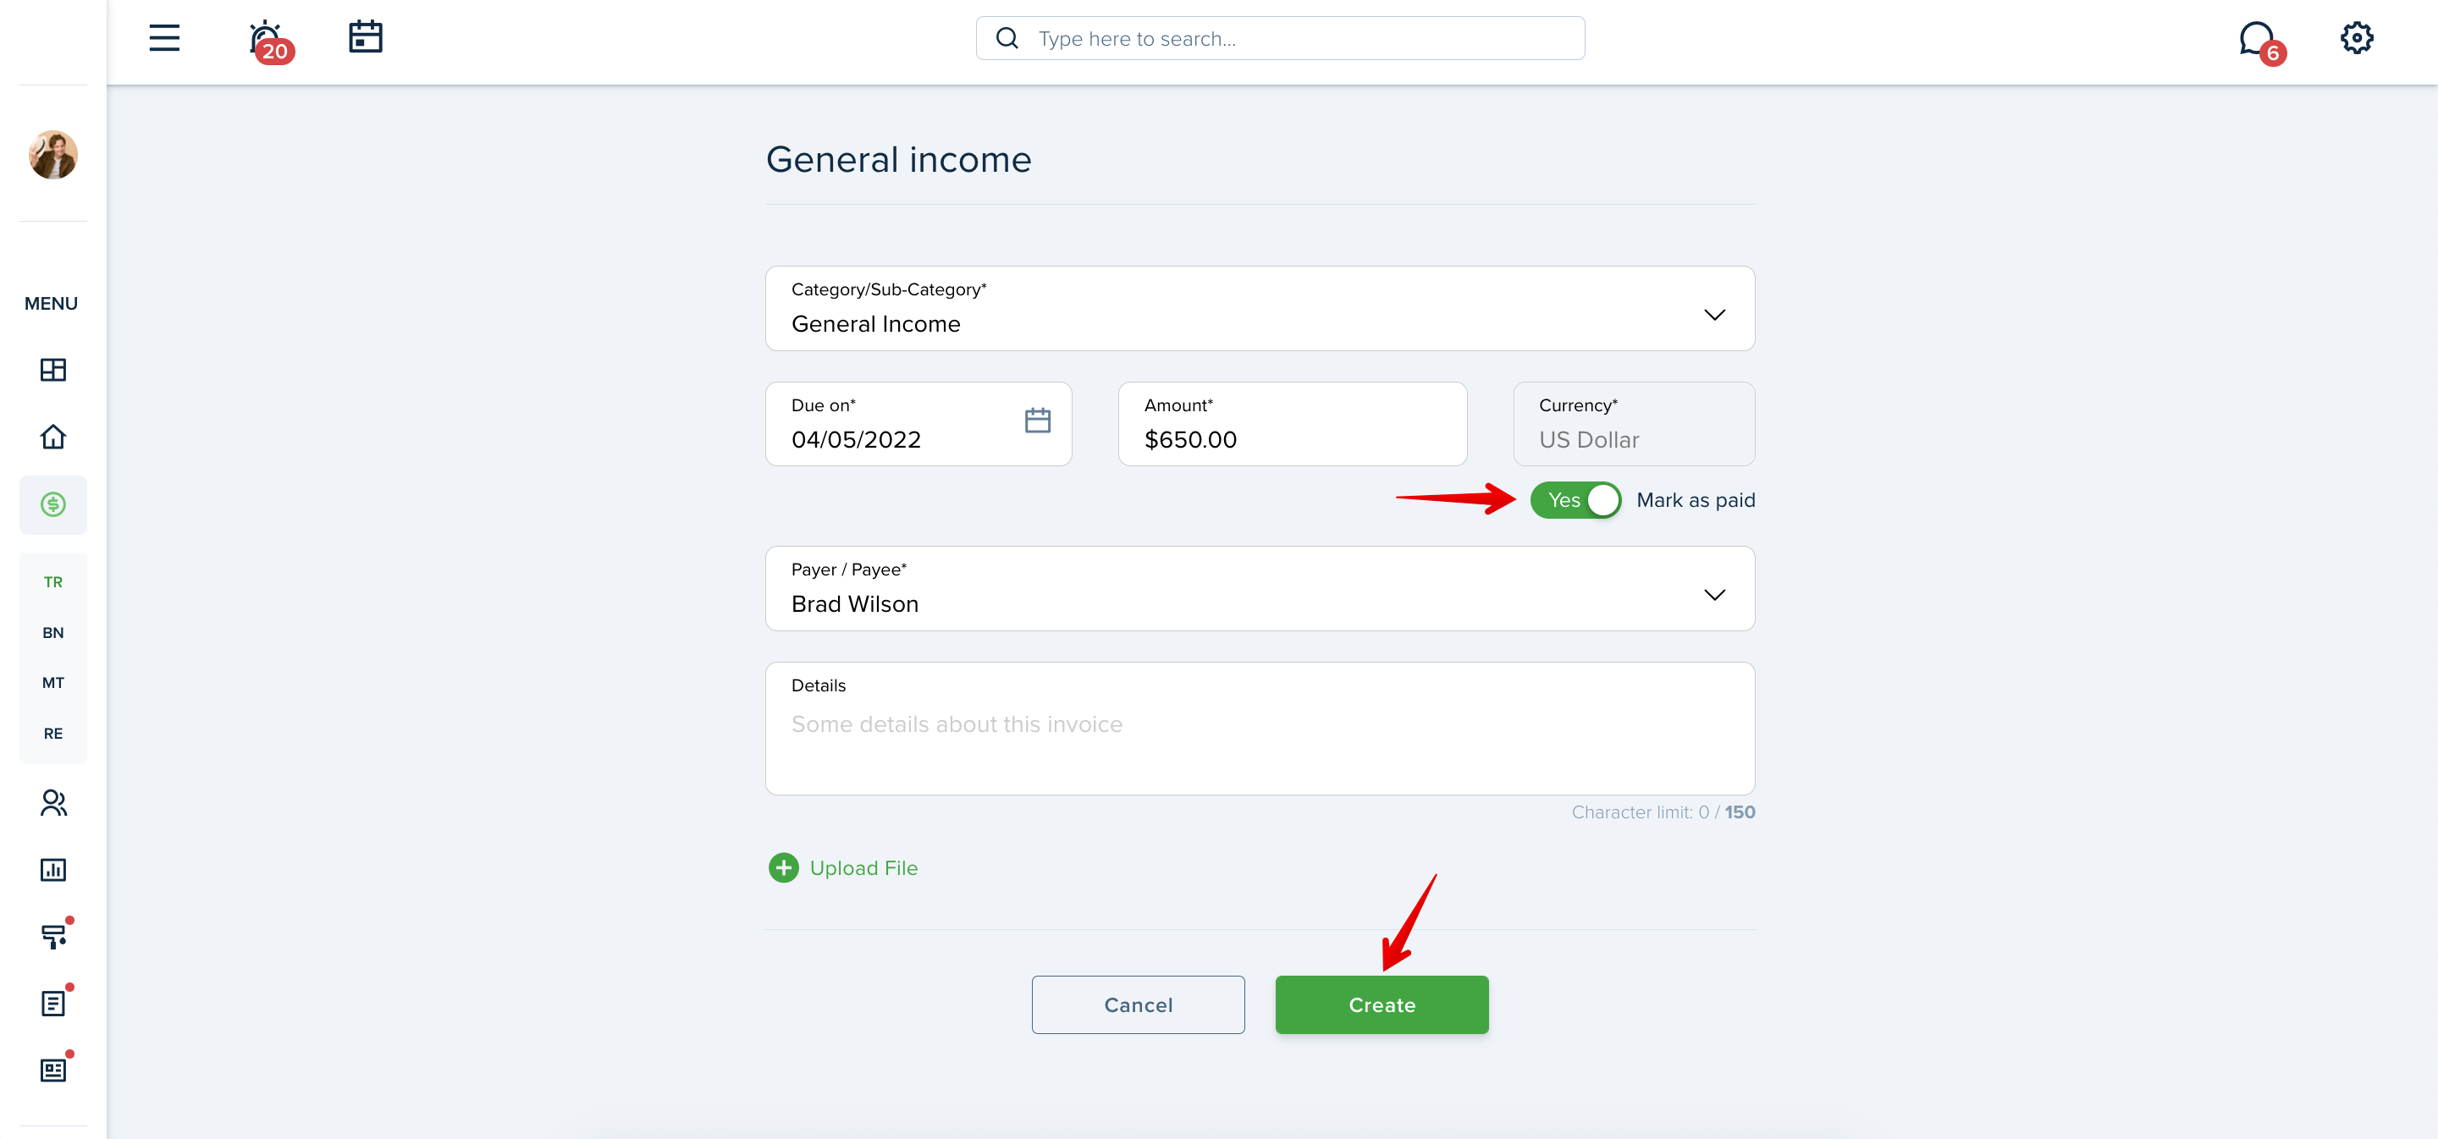The width and height of the screenshot is (2438, 1139).
Task: Focus the Amount input field
Action: click(x=1292, y=424)
